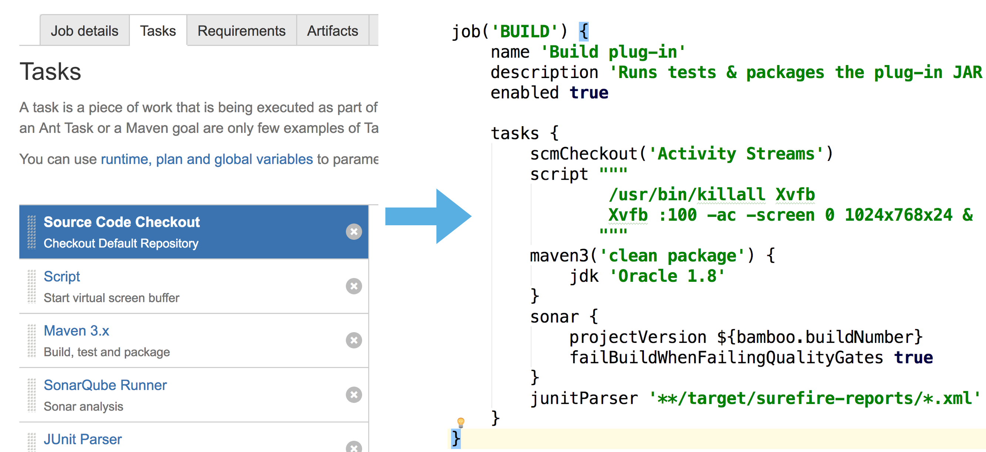Open the Requirements tab
Viewport: 986px width, 452px height.
241,31
